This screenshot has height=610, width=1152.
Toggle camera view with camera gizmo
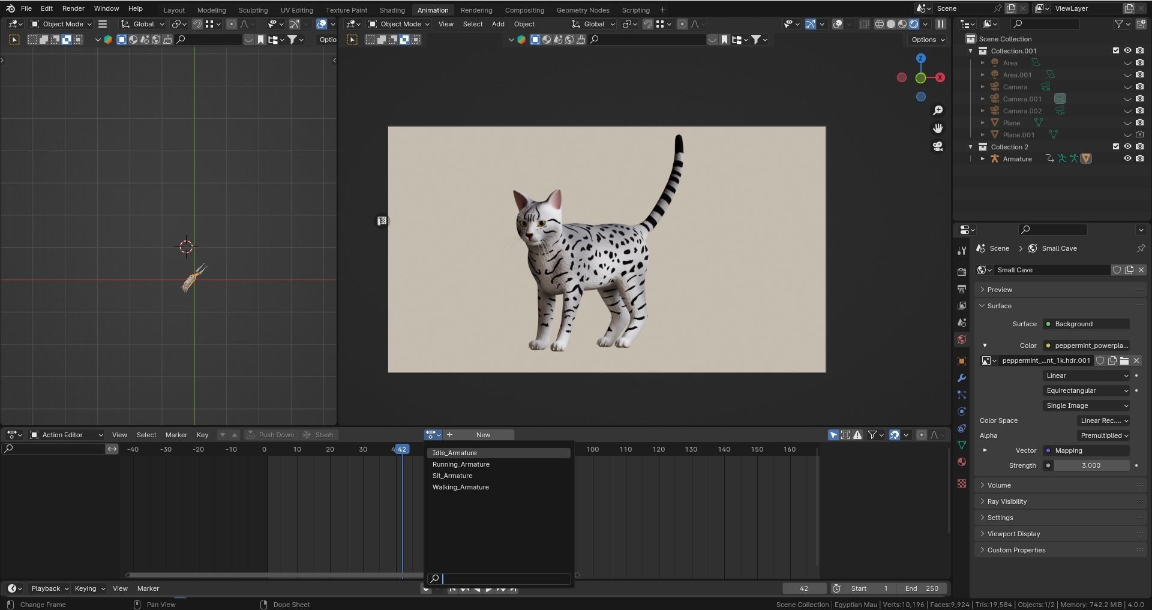938,146
